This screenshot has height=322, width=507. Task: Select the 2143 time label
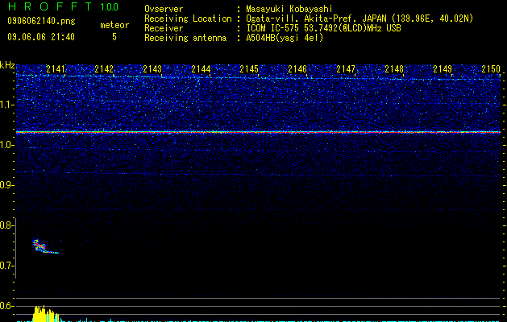pyautogui.click(x=152, y=69)
